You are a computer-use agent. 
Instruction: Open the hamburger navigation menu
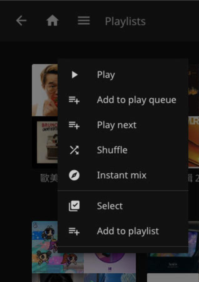click(x=84, y=21)
